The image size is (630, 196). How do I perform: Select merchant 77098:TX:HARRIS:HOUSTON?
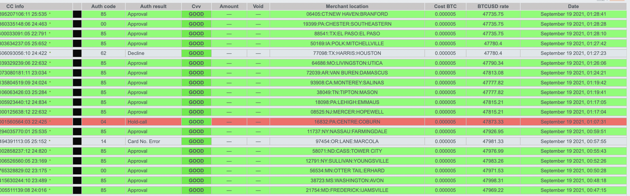pos(347,53)
